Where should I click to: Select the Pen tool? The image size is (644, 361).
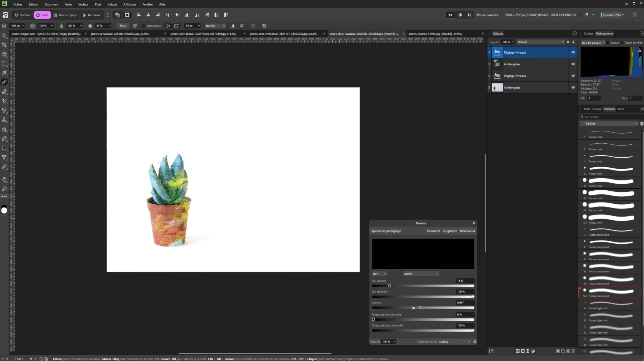pyautogui.click(x=4, y=138)
